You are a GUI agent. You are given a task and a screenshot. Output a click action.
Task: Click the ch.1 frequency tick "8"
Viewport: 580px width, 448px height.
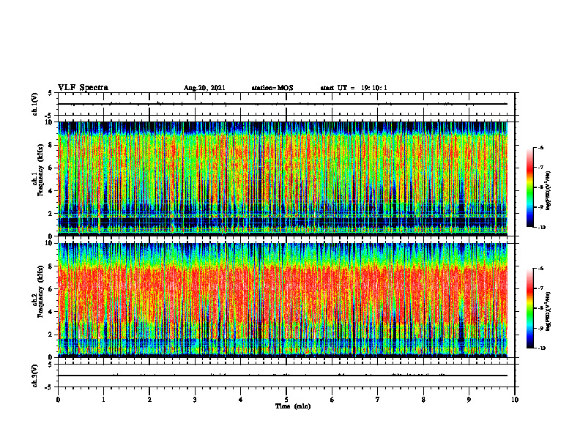coord(52,145)
